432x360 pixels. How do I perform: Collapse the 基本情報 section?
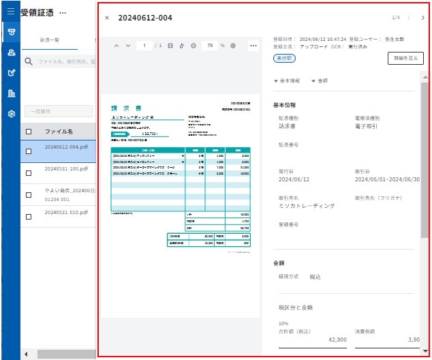[286, 80]
